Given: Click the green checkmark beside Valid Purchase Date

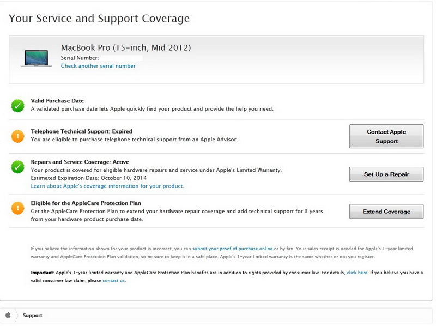Looking at the screenshot, I should click(18, 105).
